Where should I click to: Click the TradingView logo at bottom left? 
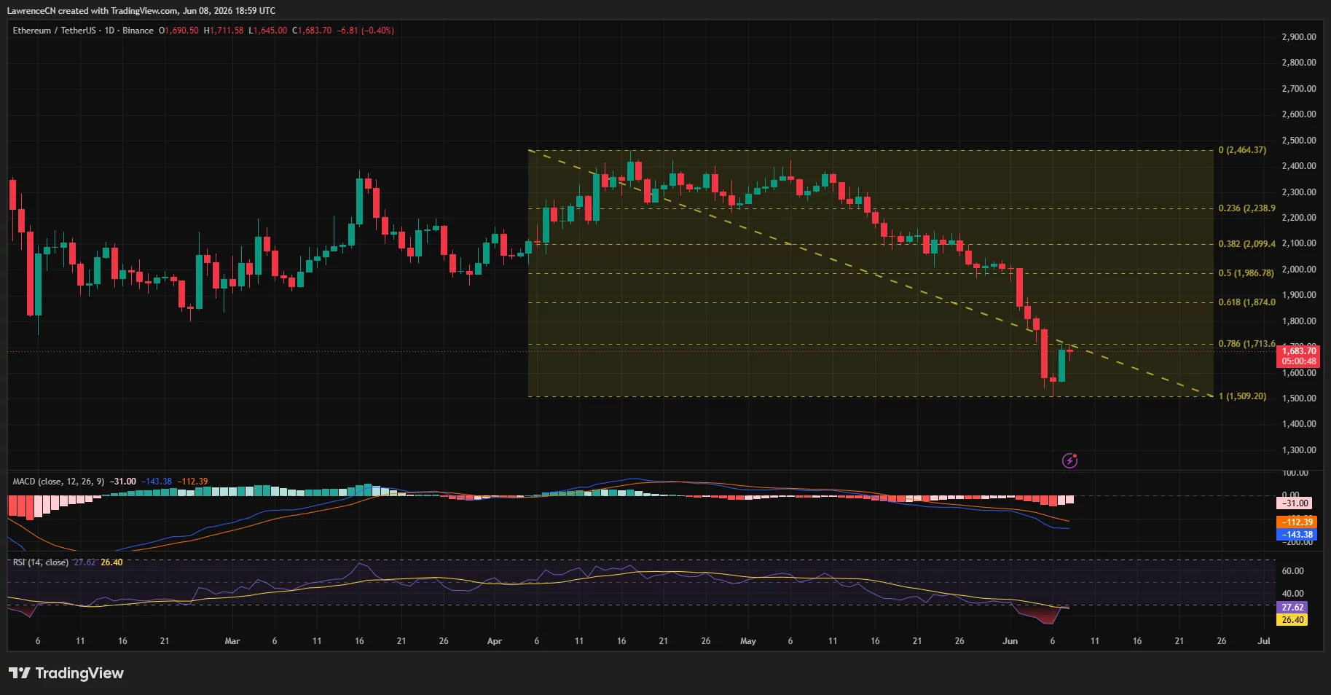click(66, 673)
